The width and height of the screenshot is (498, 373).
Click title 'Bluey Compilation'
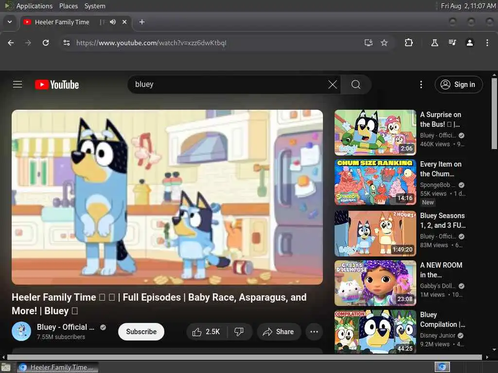[x=443, y=320]
